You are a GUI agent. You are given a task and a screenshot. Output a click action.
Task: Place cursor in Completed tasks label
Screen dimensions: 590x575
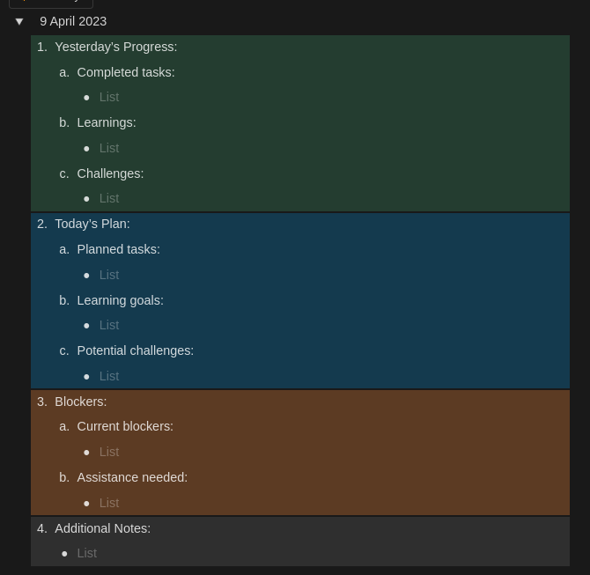pyautogui.click(x=126, y=72)
